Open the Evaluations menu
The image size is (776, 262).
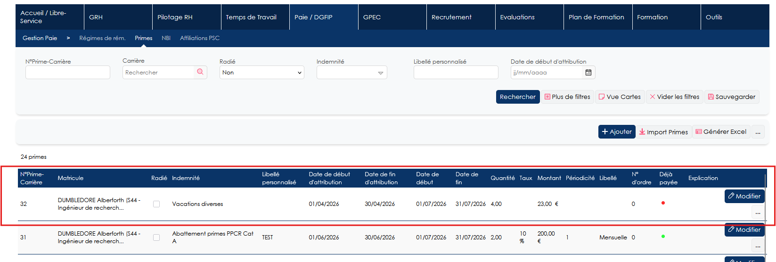click(529, 17)
